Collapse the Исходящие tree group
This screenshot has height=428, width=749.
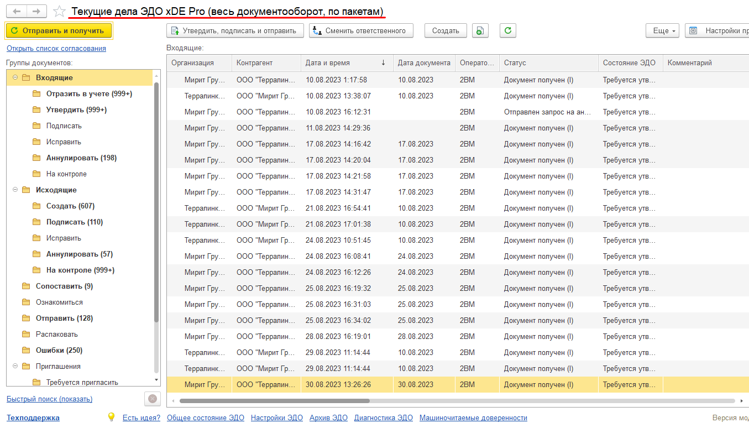pos(15,190)
